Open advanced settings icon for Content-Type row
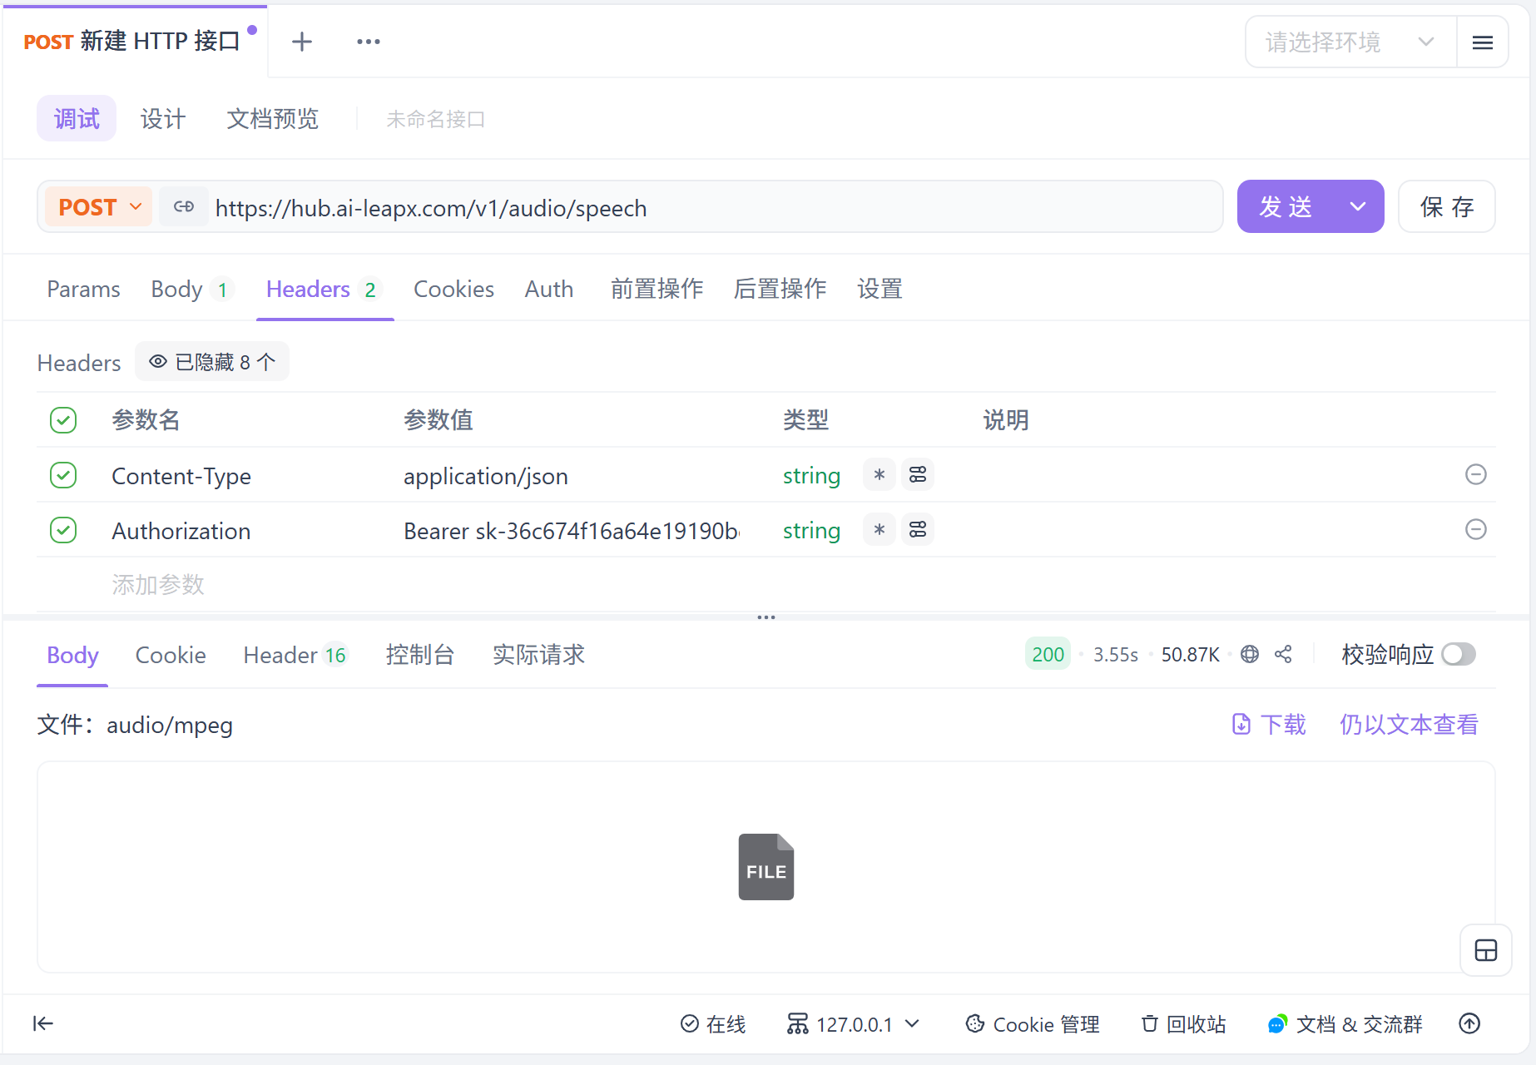 point(918,475)
